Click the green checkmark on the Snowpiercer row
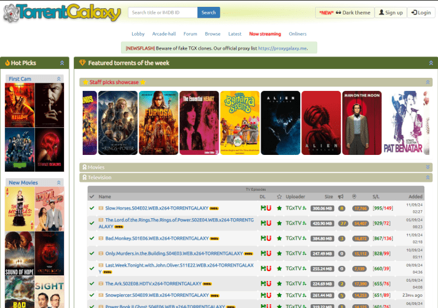This screenshot has height=308, width=438. coord(92,295)
